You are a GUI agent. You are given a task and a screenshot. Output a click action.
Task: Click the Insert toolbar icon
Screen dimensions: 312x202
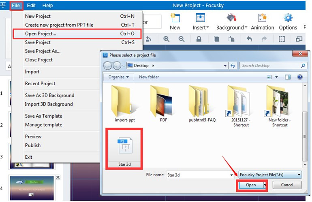tap(200, 18)
